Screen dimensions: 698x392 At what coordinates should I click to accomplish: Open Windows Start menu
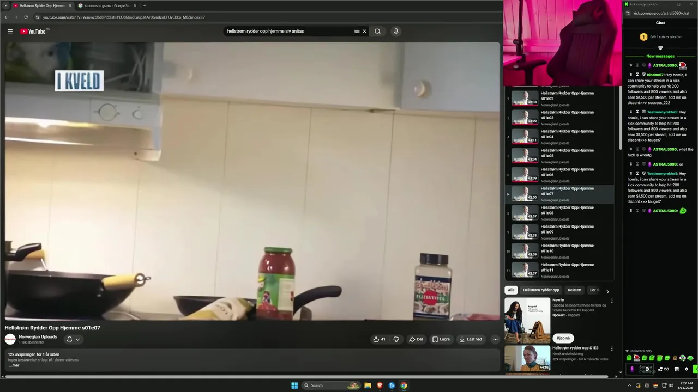(x=294, y=385)
